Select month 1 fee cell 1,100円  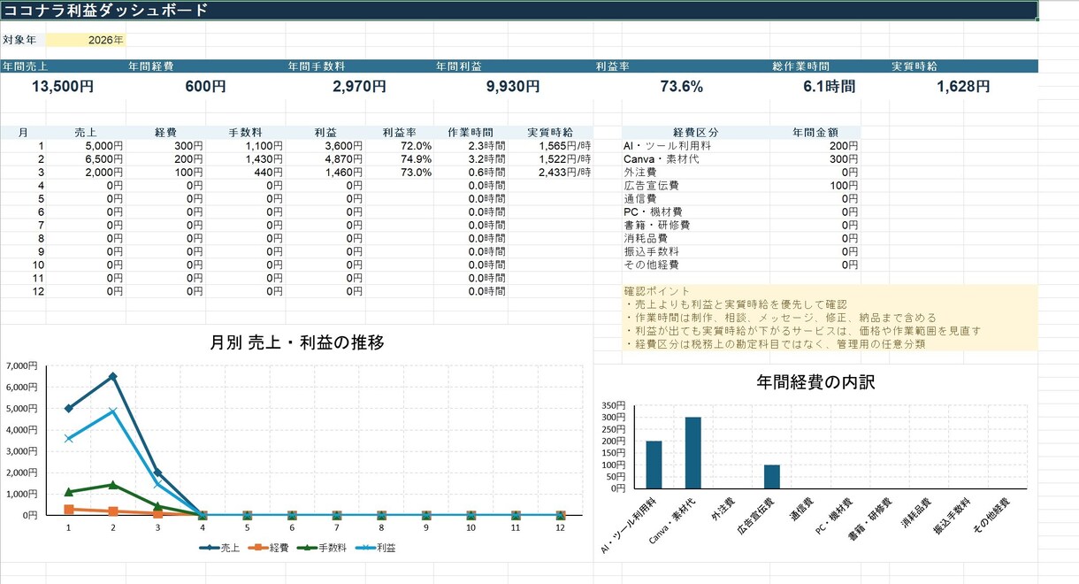tap(245, 146)
